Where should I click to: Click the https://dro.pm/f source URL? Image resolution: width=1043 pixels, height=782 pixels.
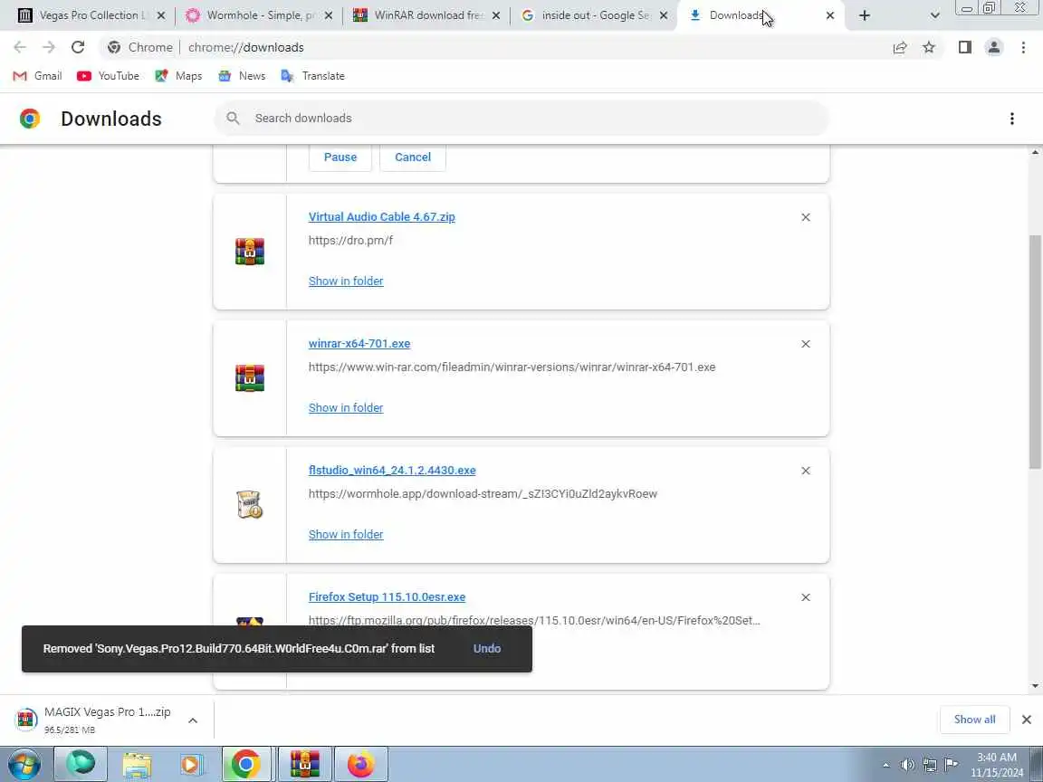click(350, 241)
